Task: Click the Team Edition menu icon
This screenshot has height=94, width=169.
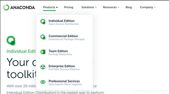Action: click(43, 52)
